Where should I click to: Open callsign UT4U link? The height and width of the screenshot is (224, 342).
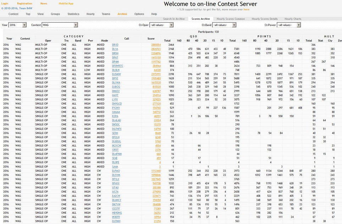[x=115, y=188]
